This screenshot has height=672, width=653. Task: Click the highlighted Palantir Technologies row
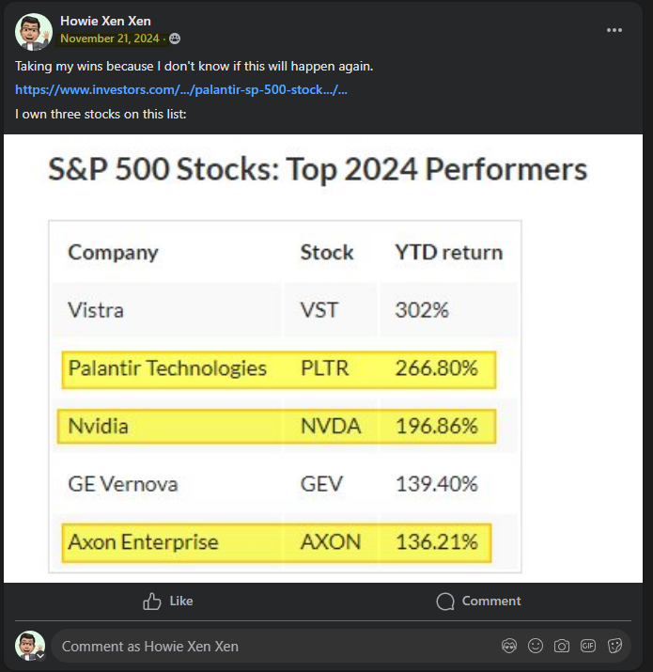(279, 370)
